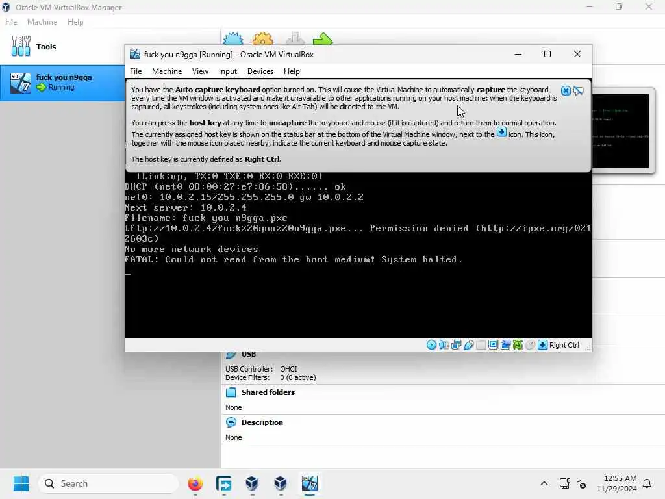Viewport: 665px width, 499px height.
Task: Click None under Description
Action: coord(233,437)
